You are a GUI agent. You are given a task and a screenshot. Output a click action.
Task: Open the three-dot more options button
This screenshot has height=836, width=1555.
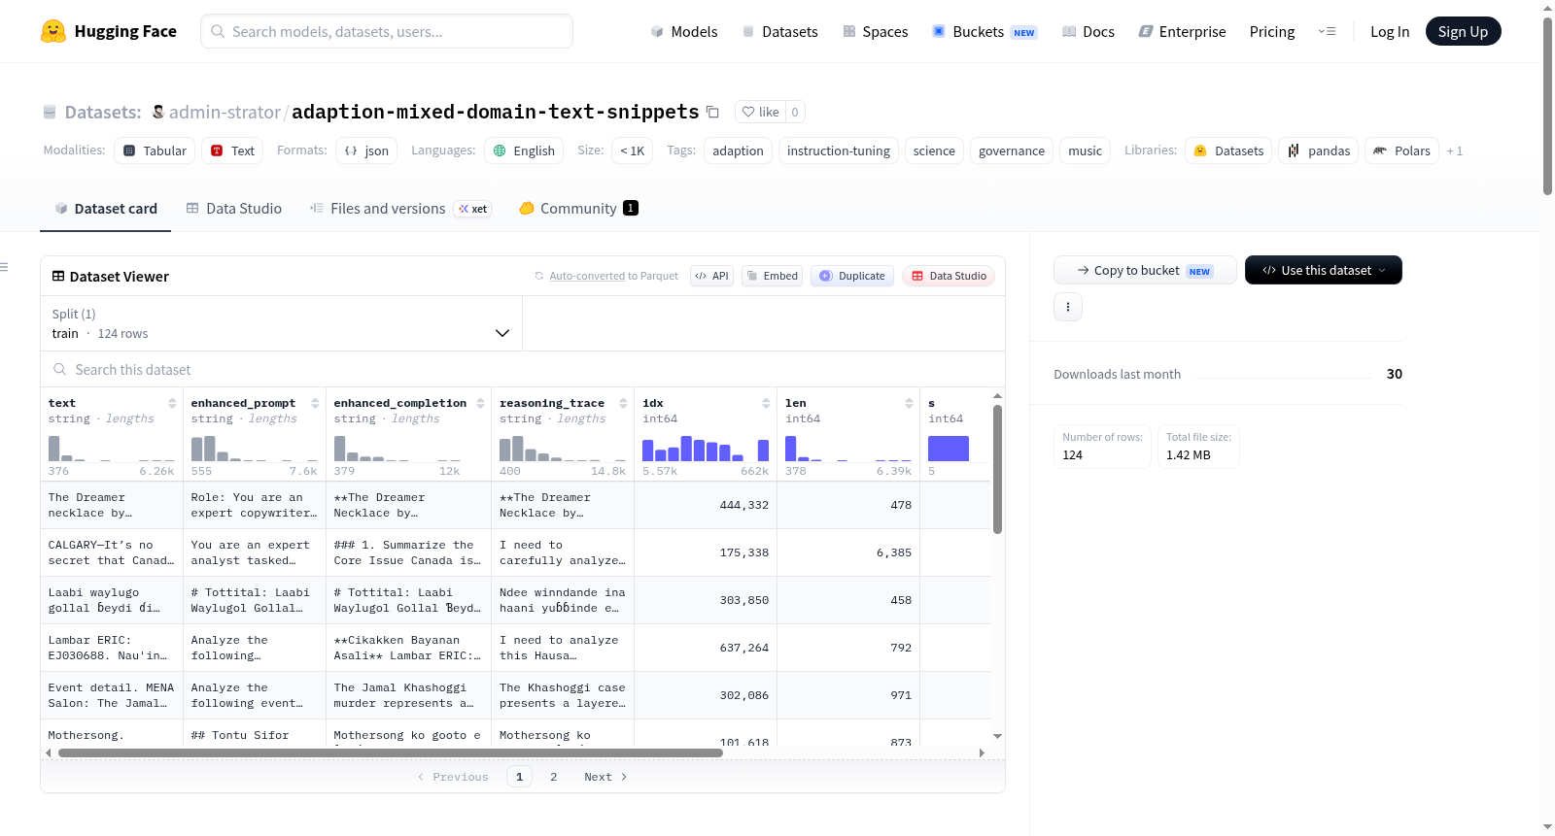coord(1068,307)
